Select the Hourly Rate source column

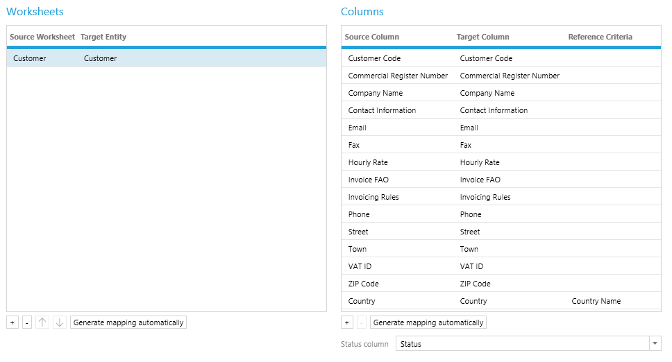coord(368,162)
